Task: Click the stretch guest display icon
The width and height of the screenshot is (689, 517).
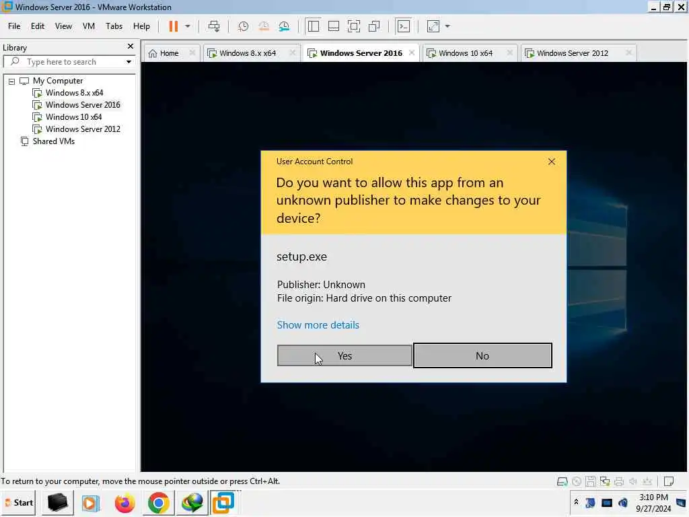Action: pos(433,26)
